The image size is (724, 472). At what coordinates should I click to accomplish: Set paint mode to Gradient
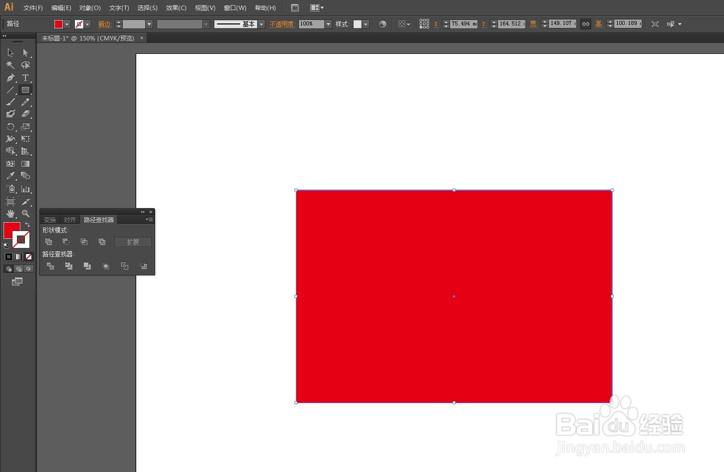[x=18, y=256]
